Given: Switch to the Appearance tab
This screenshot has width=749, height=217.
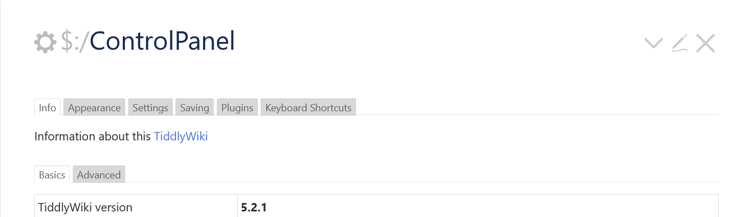Looking at the screenshot, I should pyautogui.click(x=94, y=107).
